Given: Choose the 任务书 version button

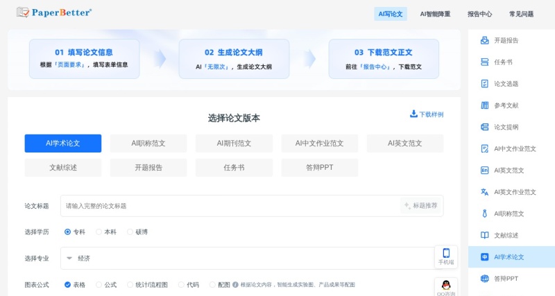Looking at the screenshot, I should pyautogui.click(x=234, y=168).
